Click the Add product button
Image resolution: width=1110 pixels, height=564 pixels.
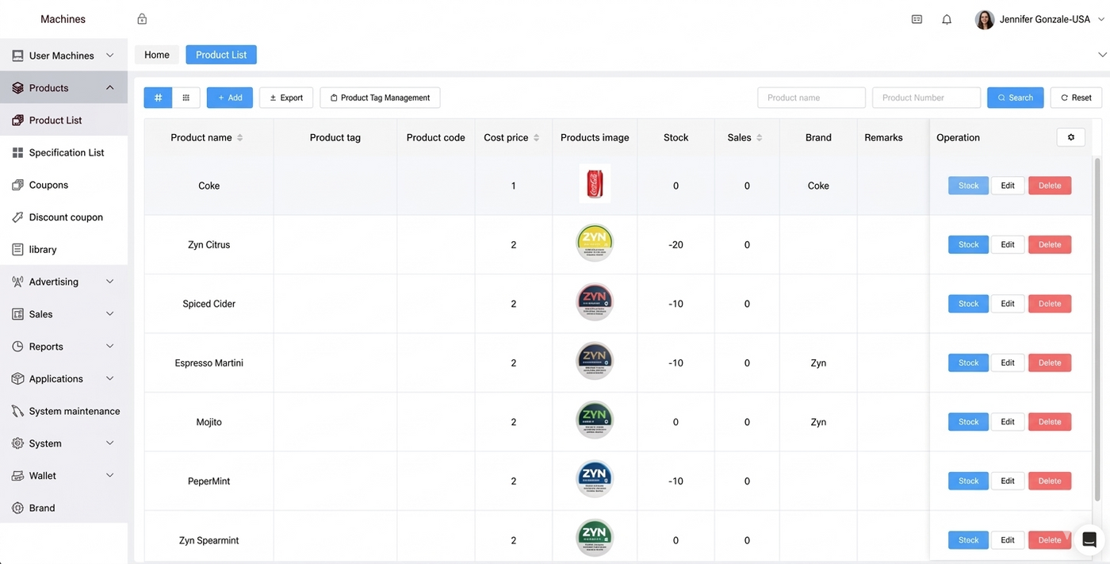[x=229, y=98]
